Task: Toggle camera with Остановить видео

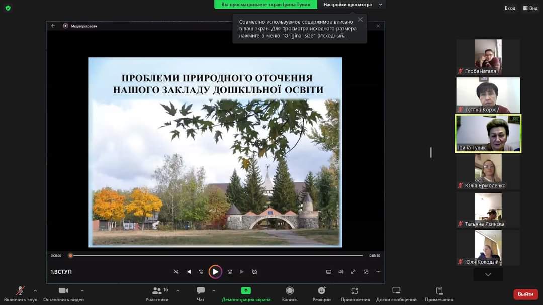Action: [x=63, y=294]
